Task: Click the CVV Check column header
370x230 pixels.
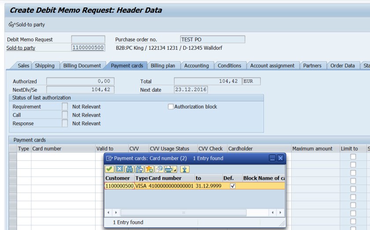Action: click(x=212, y=148)
